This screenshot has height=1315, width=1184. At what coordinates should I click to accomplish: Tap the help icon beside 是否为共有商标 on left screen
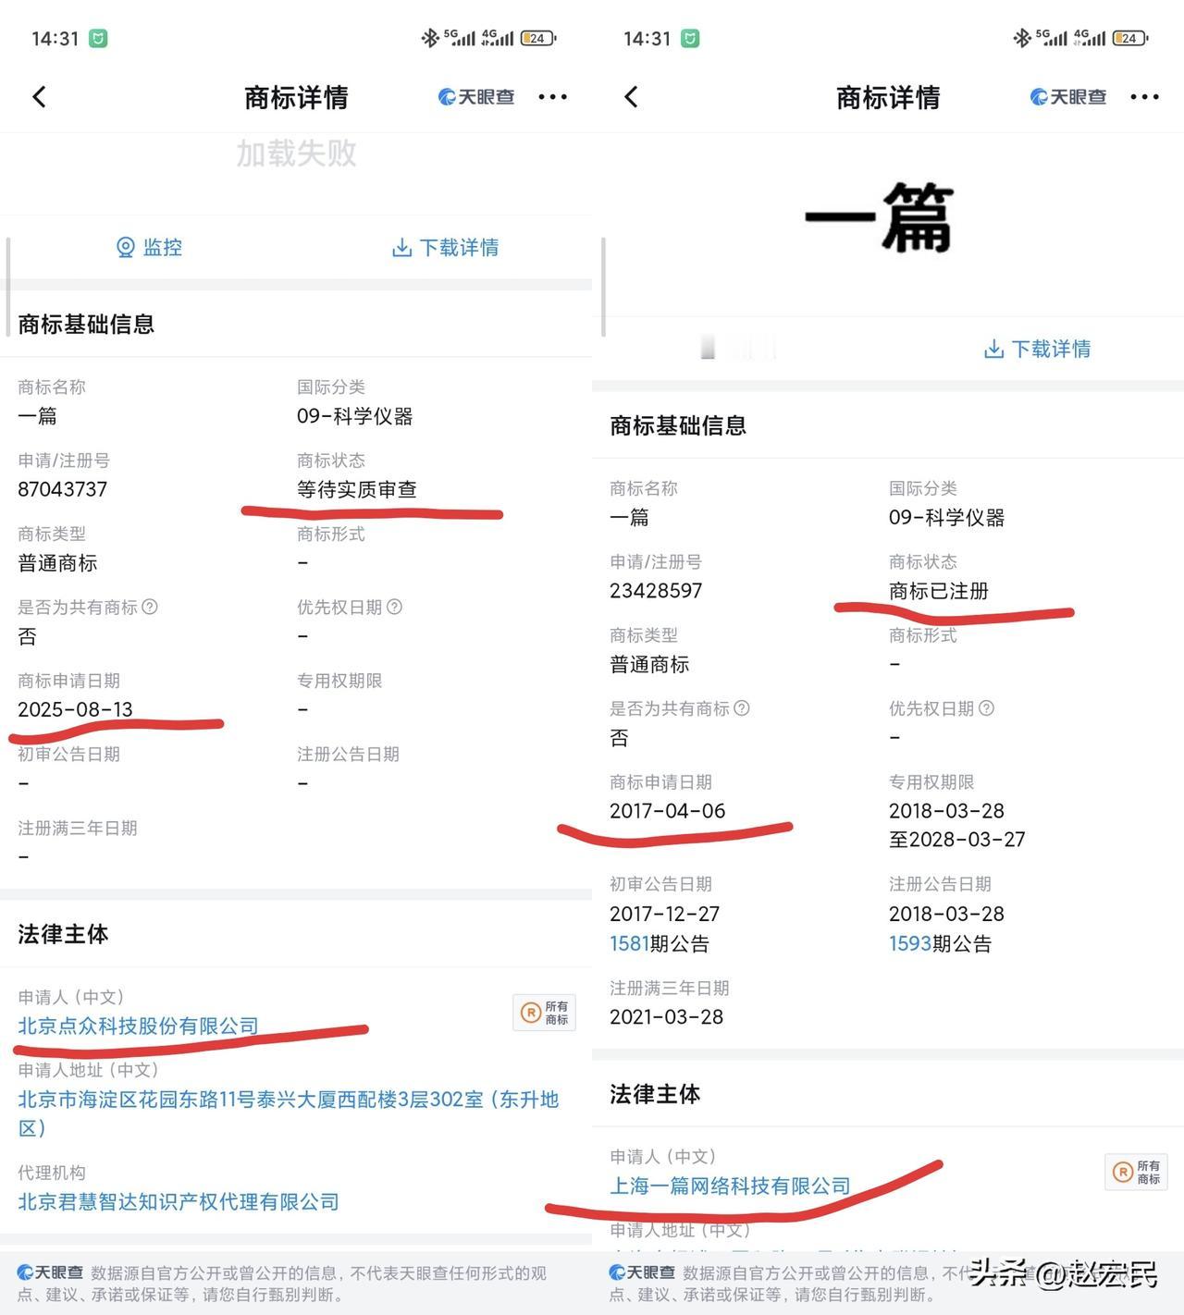(x=150, y=607)
